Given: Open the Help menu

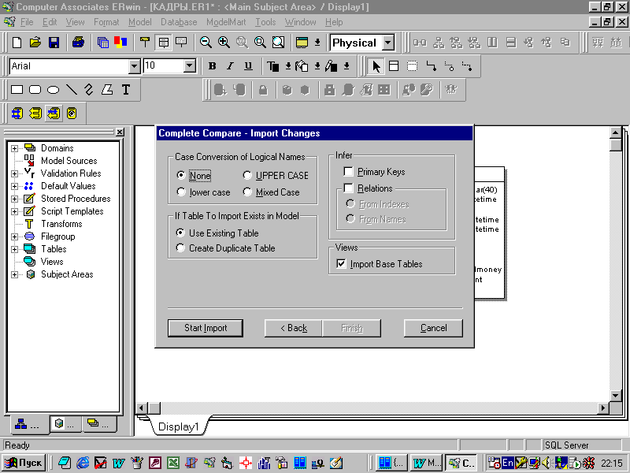Looking at the screenshot, I should [334, 22].
